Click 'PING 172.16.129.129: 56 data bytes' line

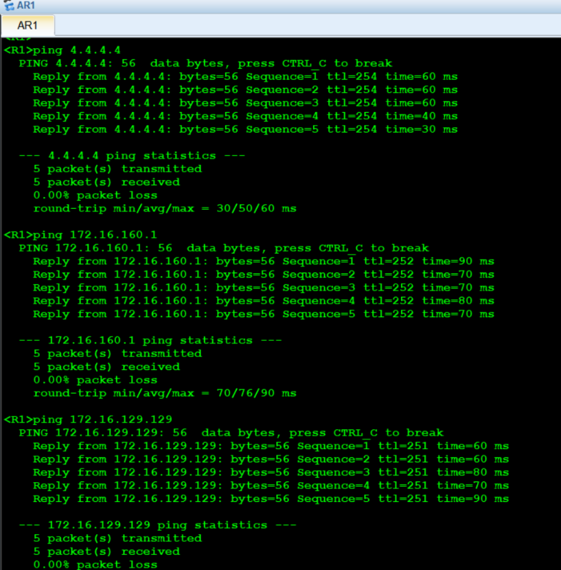click(x=231, y=433)
